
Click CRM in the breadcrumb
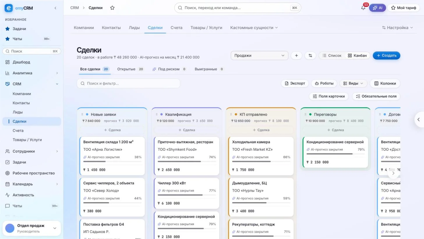[x=75, y=8]
